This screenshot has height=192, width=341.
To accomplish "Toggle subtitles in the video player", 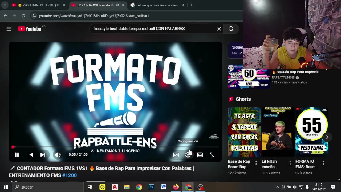I will point(176,155).
